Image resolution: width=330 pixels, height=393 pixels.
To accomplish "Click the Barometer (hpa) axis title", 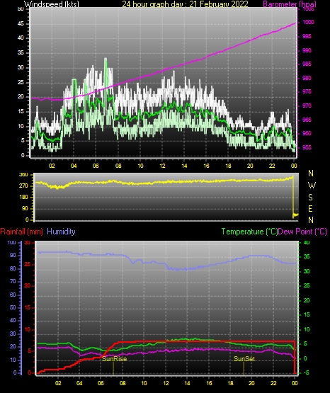I will pyautogui.click(x=290, y=4).
